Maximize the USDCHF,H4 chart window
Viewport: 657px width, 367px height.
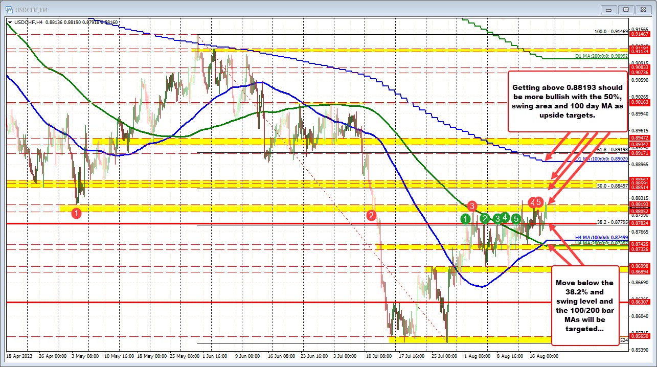(x=625, y=9)
